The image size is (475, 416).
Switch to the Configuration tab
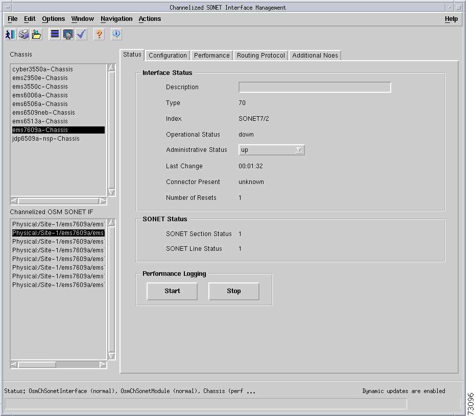coord(168,56)
